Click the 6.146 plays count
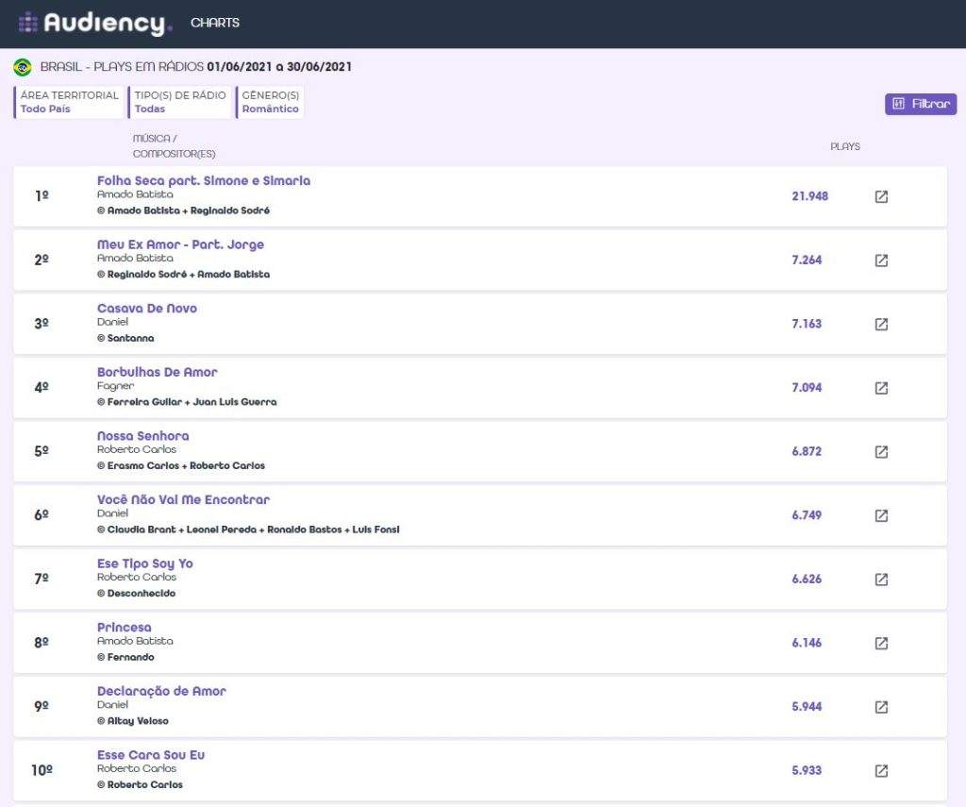 click(x=808, y=643)
